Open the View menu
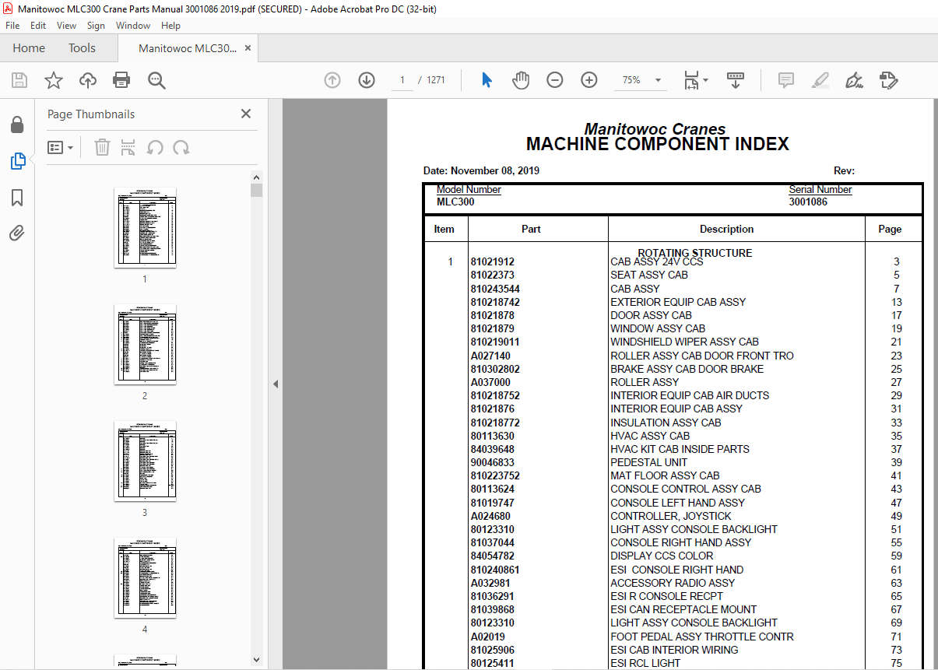Image resolution: width=938 pixels, height=670 pixels. pos(67,26)
